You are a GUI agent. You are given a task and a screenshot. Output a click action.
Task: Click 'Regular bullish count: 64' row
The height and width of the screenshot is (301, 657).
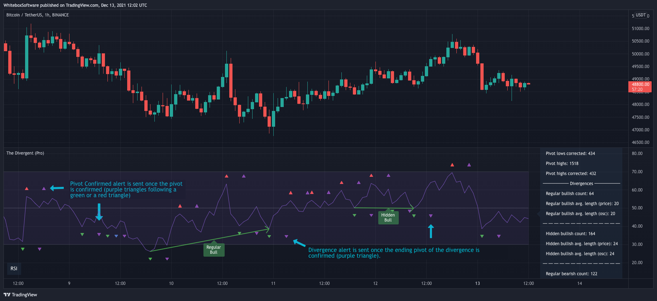tap(570, 194)
